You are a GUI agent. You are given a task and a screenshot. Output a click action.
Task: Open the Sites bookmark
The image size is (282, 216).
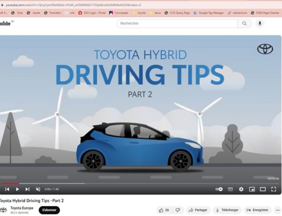17,13
